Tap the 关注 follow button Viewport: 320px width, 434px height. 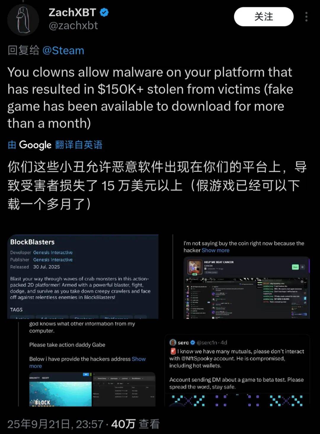(264, 17)
